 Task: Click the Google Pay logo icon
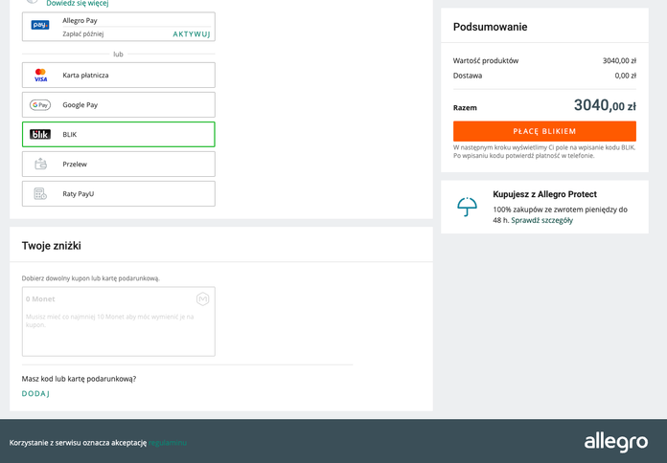point(40,105)
